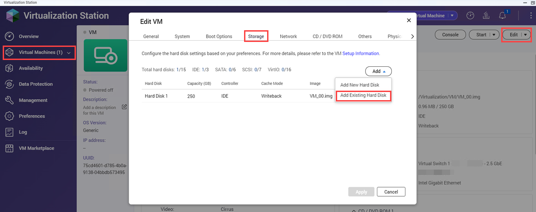Image resolution: width=536 pixels, height=212 pixels.
Task: Click the Capacity (GB) column header
Action: (x=199, y=83)
